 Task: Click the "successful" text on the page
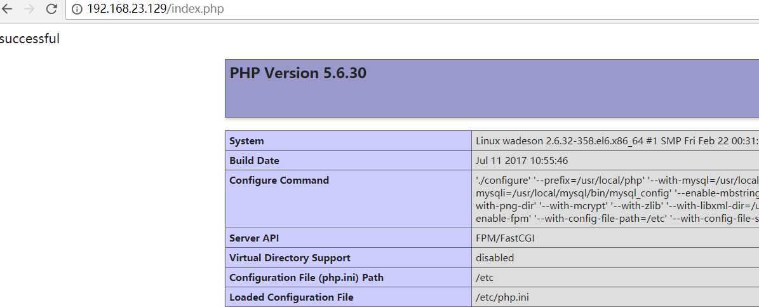click(x=30, y=39)
